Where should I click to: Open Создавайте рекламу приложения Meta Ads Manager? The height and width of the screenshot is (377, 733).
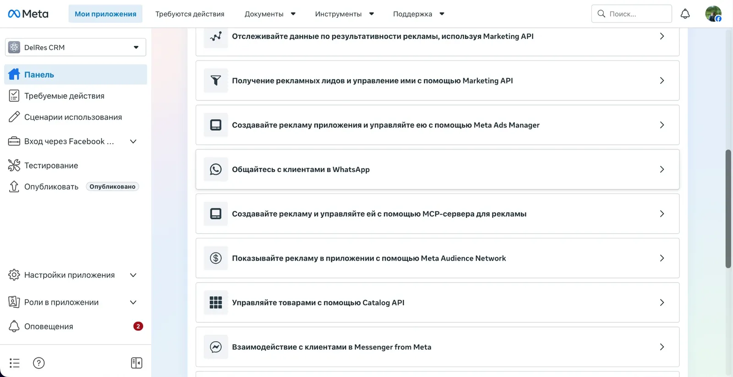pos(438,125)
